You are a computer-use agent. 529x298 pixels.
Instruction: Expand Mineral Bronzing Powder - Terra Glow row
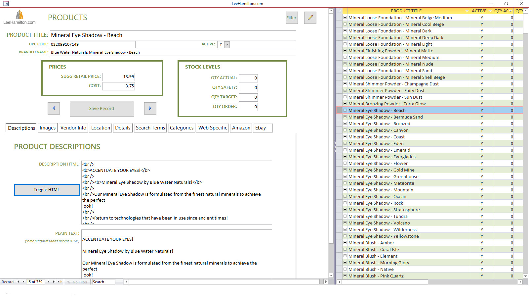click(x=345, y=104)
